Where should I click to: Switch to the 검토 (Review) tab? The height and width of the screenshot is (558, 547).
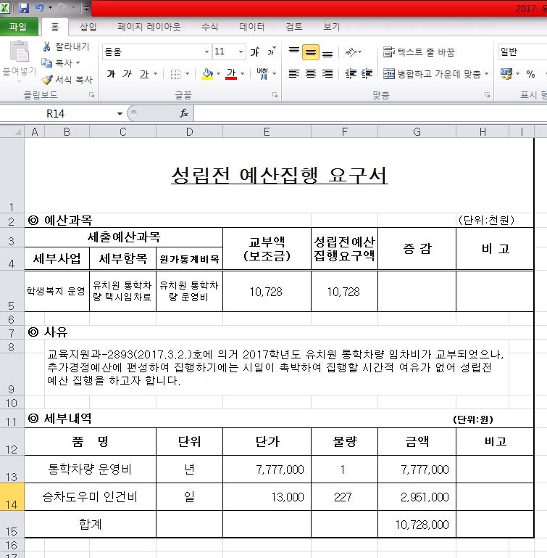[x=294, y=27]
